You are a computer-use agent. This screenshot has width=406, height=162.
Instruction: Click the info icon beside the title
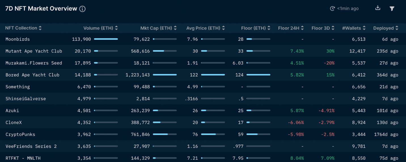(82, 9)
